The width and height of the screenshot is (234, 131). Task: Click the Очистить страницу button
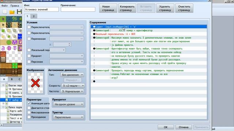click(x=184, y=8)
